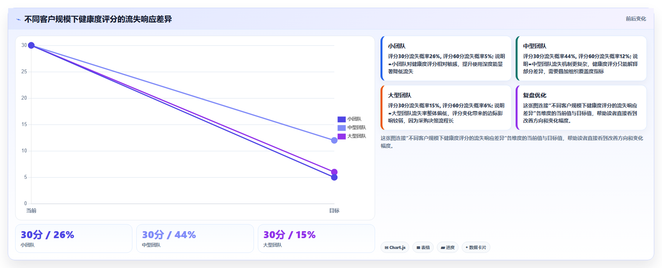The image size is (662, 268).
Task: Click the 进度 tag icon
Action: coord(443,247)
